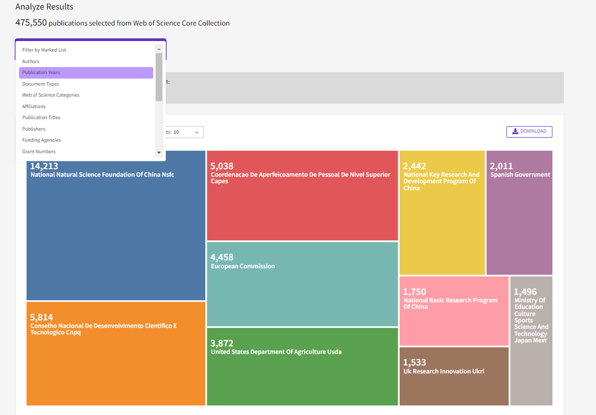Click the green USDA treemap block
596x415 pixels.
[x=302, y=366]
